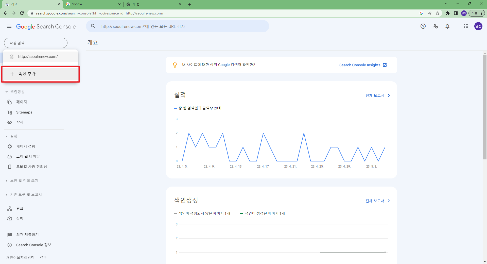Open the Google apps grid
The height and width of the screenshot is (264, 487).
click(x=466, y=26)
